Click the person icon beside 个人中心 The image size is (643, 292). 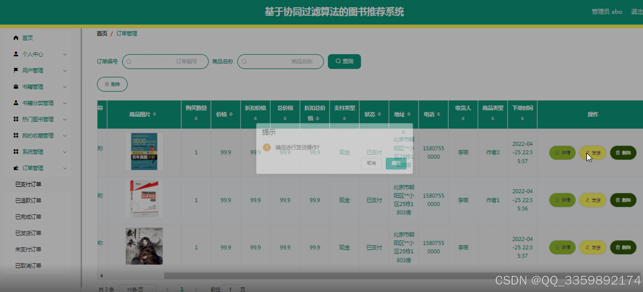[16, 54]
